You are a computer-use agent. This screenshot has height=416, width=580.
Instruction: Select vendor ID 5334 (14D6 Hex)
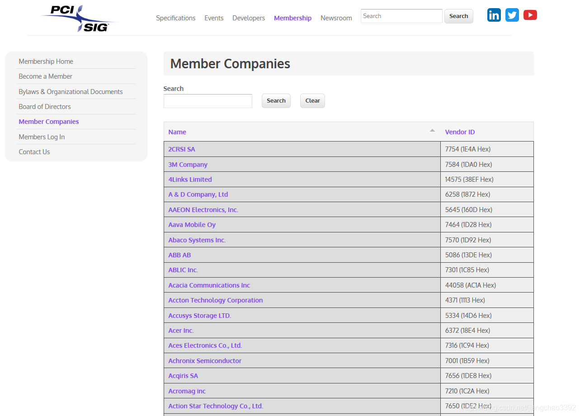tap(468, 316)
